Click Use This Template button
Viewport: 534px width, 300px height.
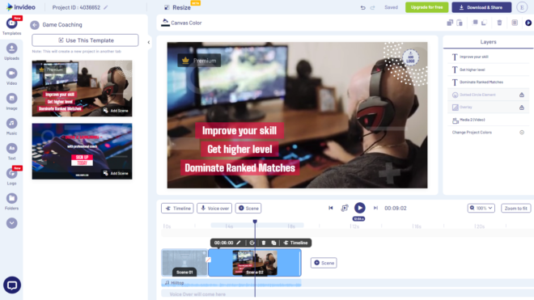(x=85, y=40)
